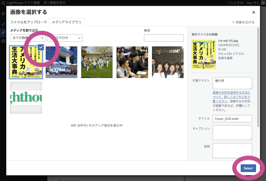
Task: Click the 画像を編集 link
Action: pyautogui.click(x=225, y=58)
